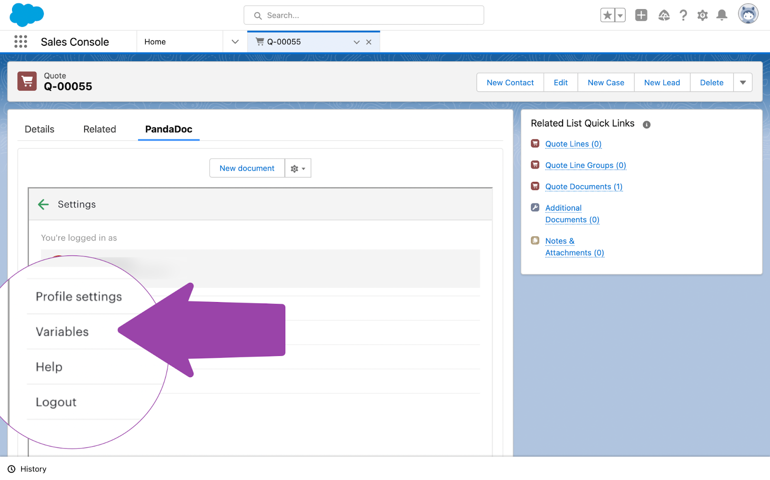Screen dimensions: 770x480
Task: Open Profile settings
Action: [79, 297]
